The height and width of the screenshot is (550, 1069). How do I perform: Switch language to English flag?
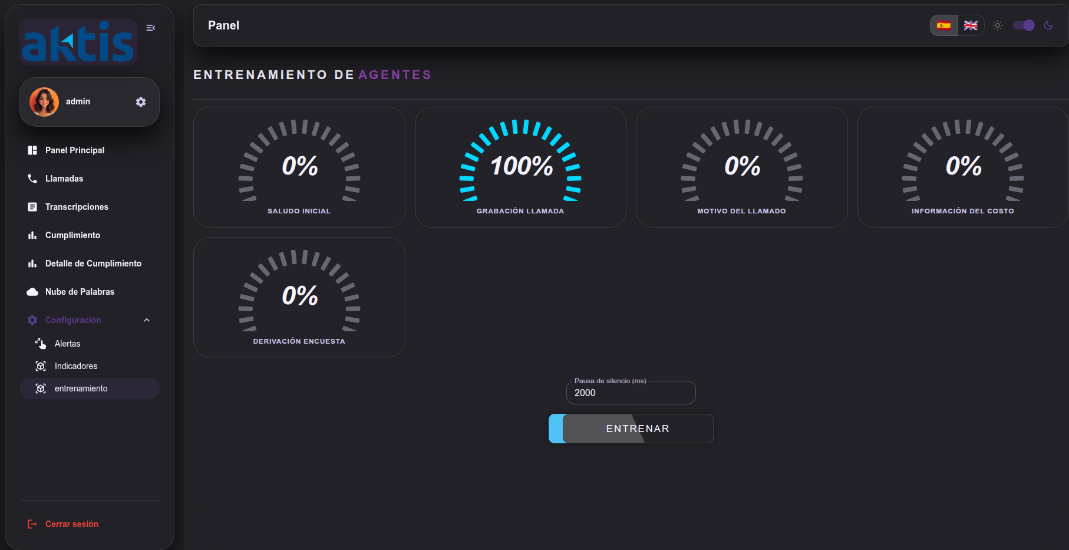pos(971,25)
